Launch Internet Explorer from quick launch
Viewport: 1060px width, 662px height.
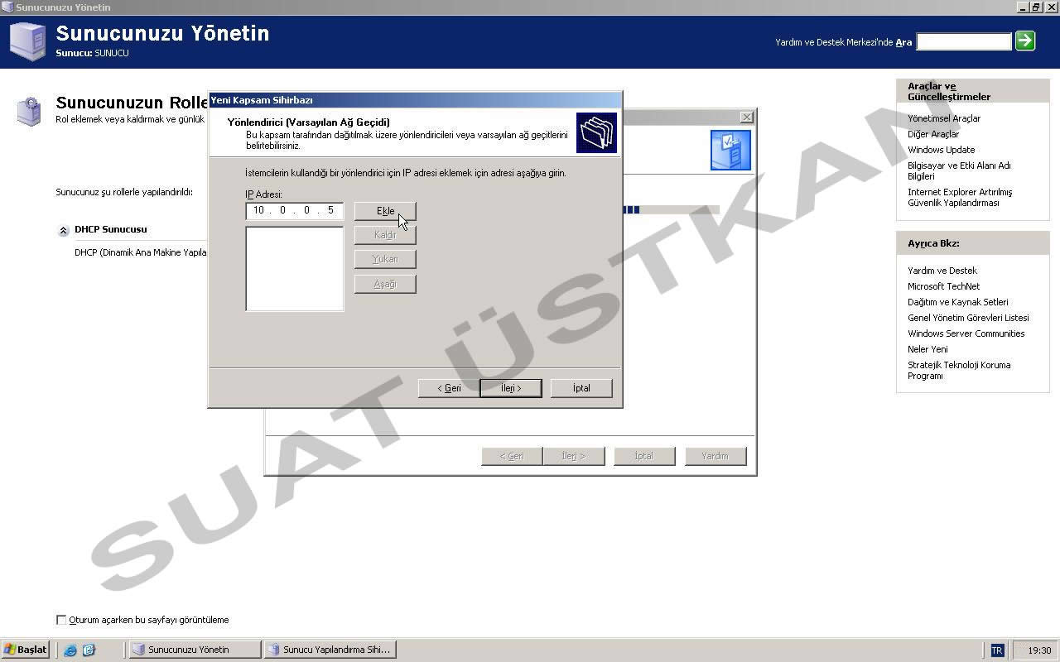click(x=70, y=650)
